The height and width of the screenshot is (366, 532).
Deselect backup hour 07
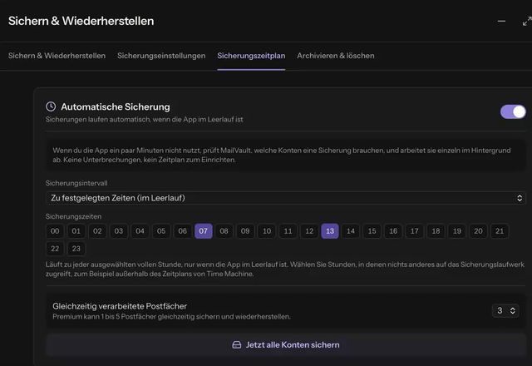coord(204,231)
